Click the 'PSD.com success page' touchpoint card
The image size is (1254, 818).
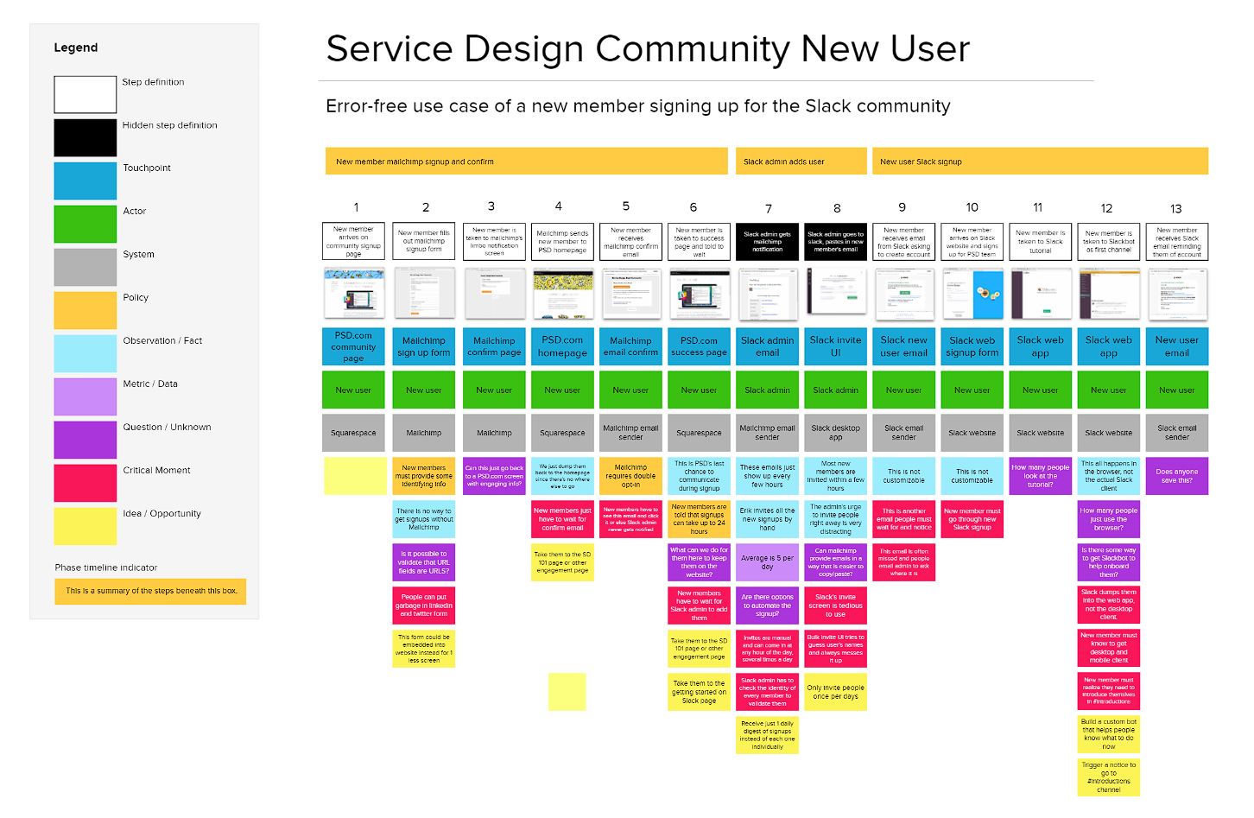700,346
